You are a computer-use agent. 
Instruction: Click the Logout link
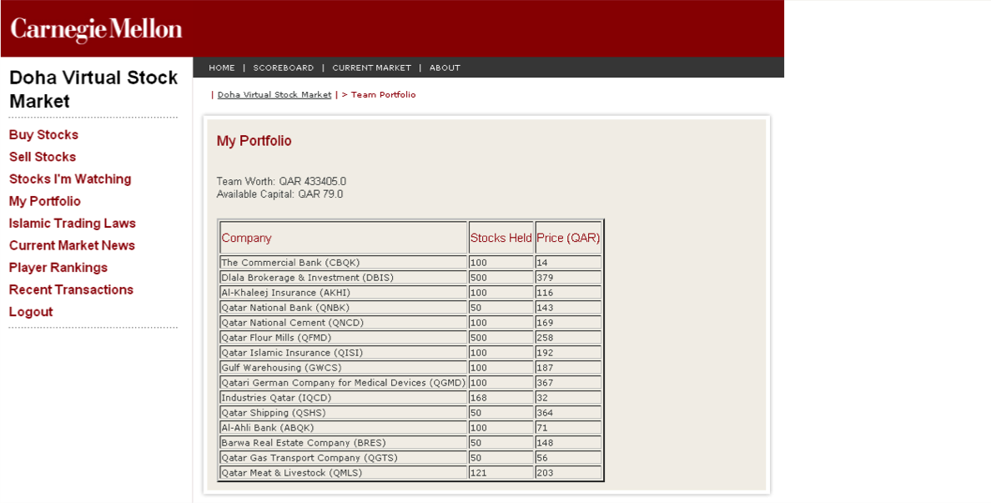(31, 311)
